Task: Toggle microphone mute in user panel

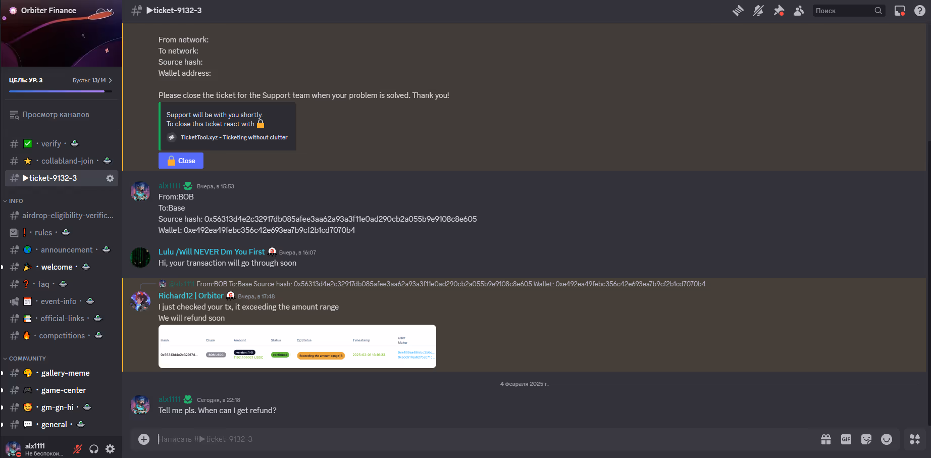Action: [x=77, y=449]
